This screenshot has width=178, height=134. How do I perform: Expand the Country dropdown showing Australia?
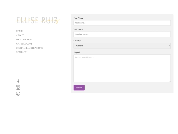[x=122, y=46]
